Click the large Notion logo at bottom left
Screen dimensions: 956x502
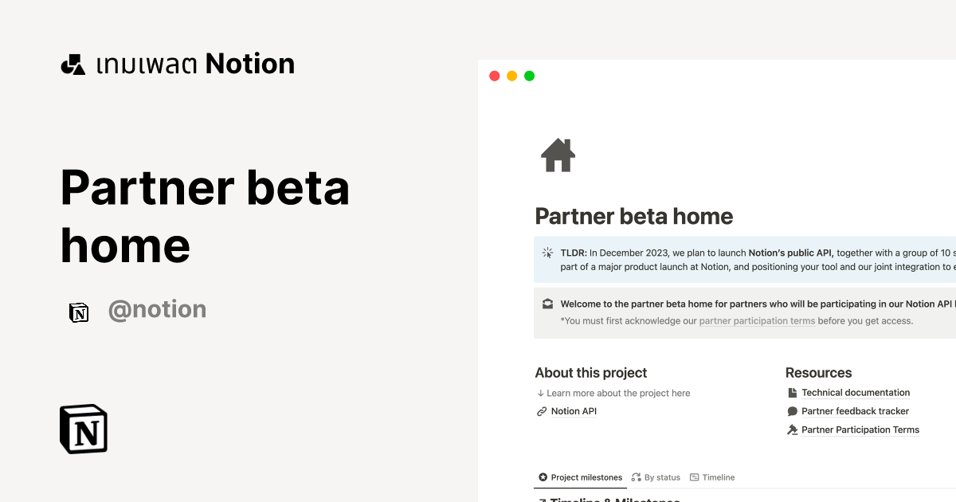(83, 429)
